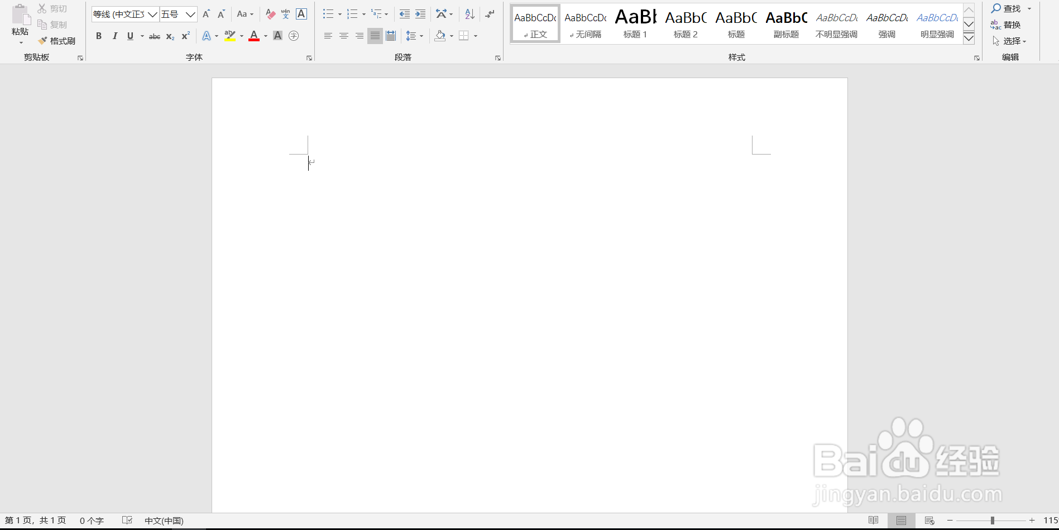This screenshot has height=530, width=1059.
Task: Align text left
Action: pos(328,36)
